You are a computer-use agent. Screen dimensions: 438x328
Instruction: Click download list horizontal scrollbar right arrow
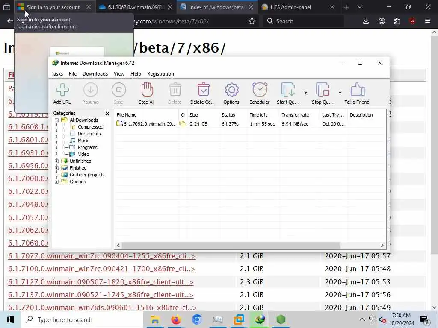[x=382, y=246]
